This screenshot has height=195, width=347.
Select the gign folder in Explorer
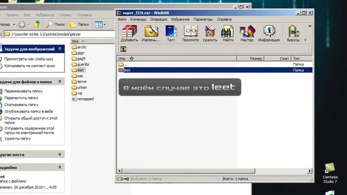78,53
